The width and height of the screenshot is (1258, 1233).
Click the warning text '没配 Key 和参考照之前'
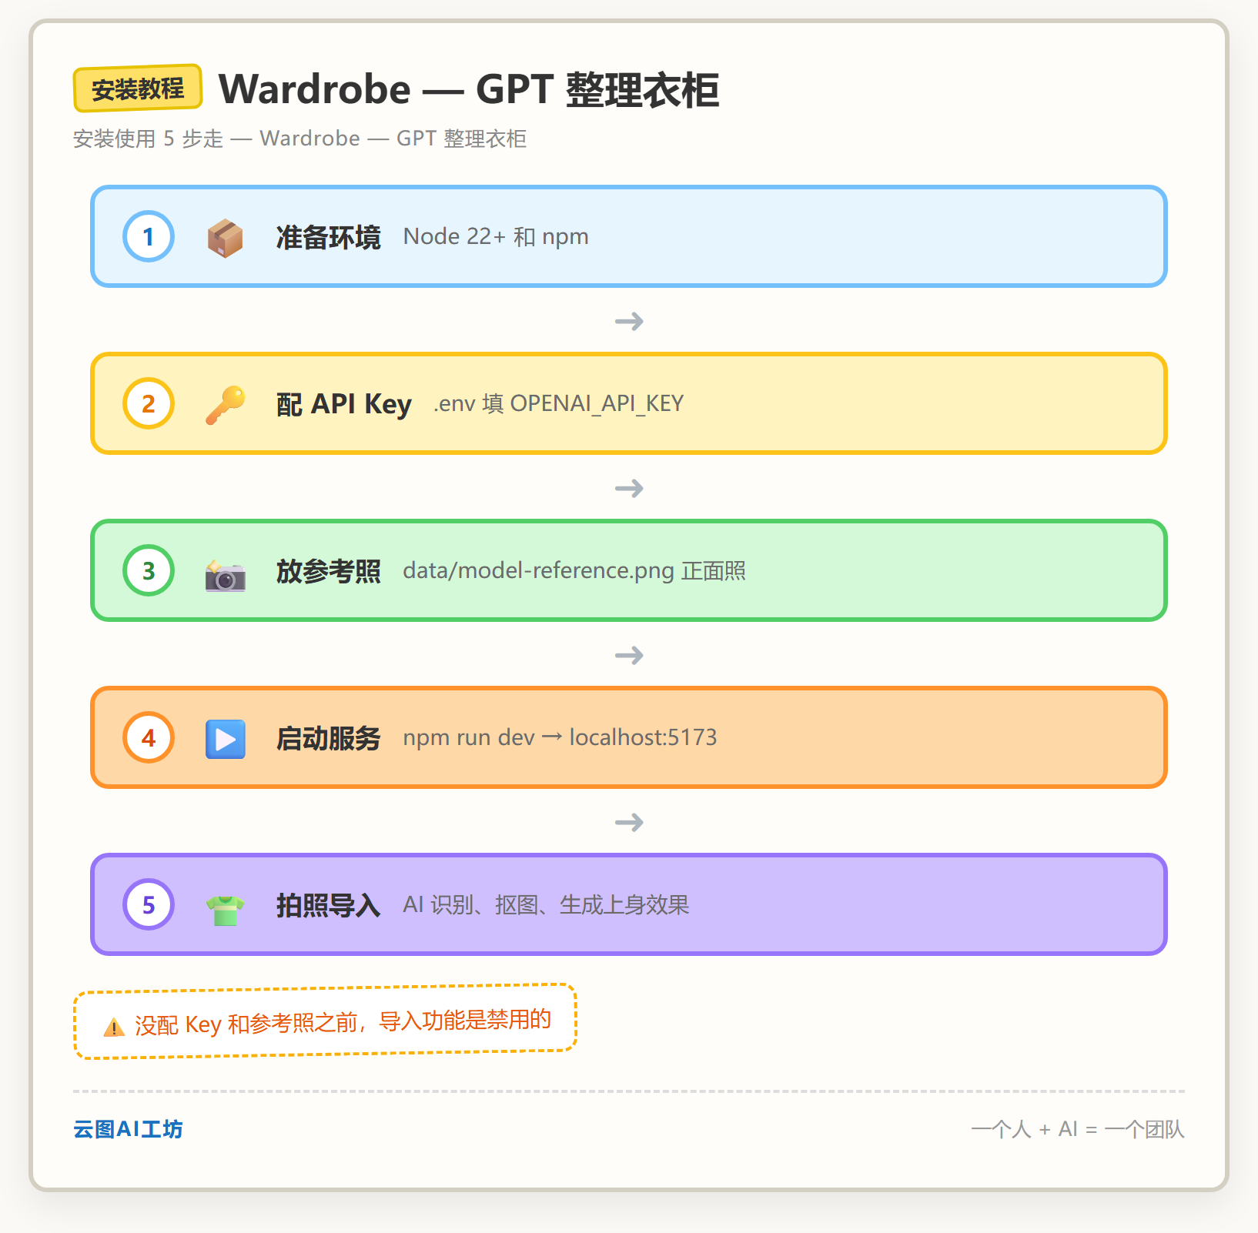tap(246, 1024)
